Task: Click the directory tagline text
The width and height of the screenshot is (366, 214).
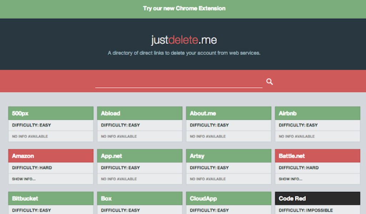Action: pyautogui.click(x=184, y=53)
